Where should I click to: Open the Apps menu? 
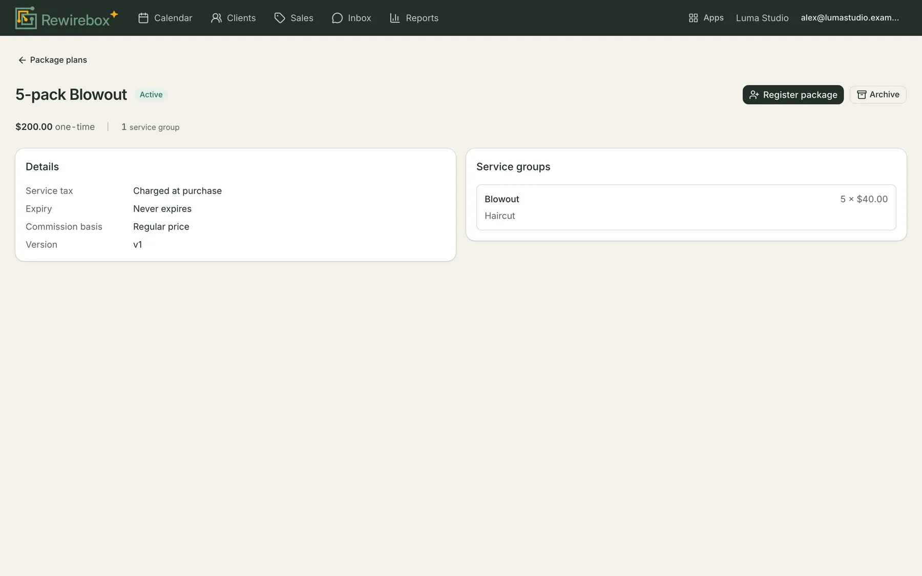(706, 18)
